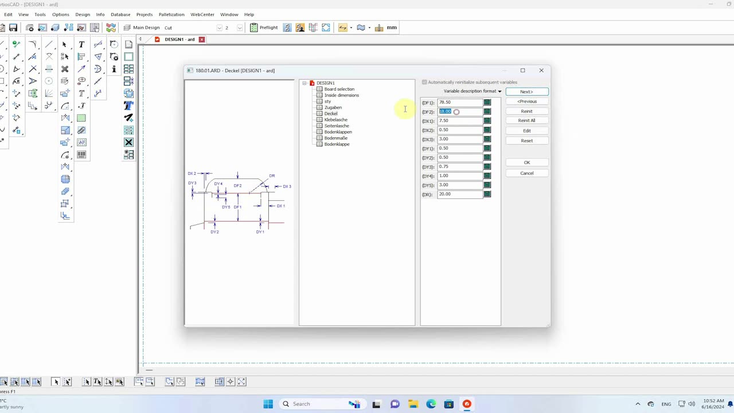
Task: Open the Palletization menu
Action: pos(171,14)
